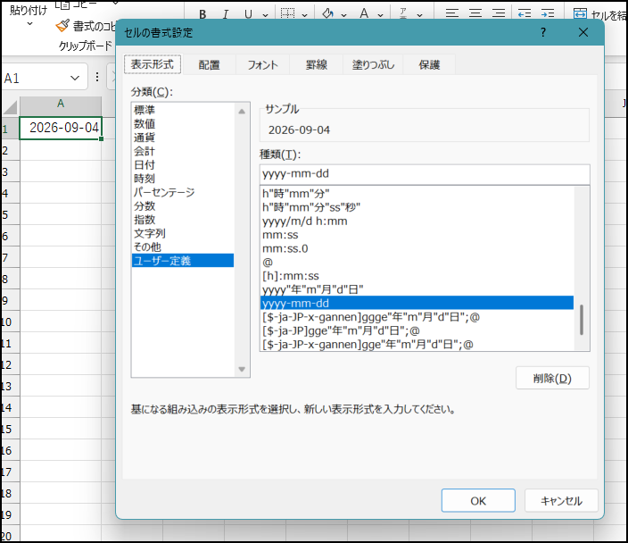Open the Name Box dropdown arrow

[75, 78]
